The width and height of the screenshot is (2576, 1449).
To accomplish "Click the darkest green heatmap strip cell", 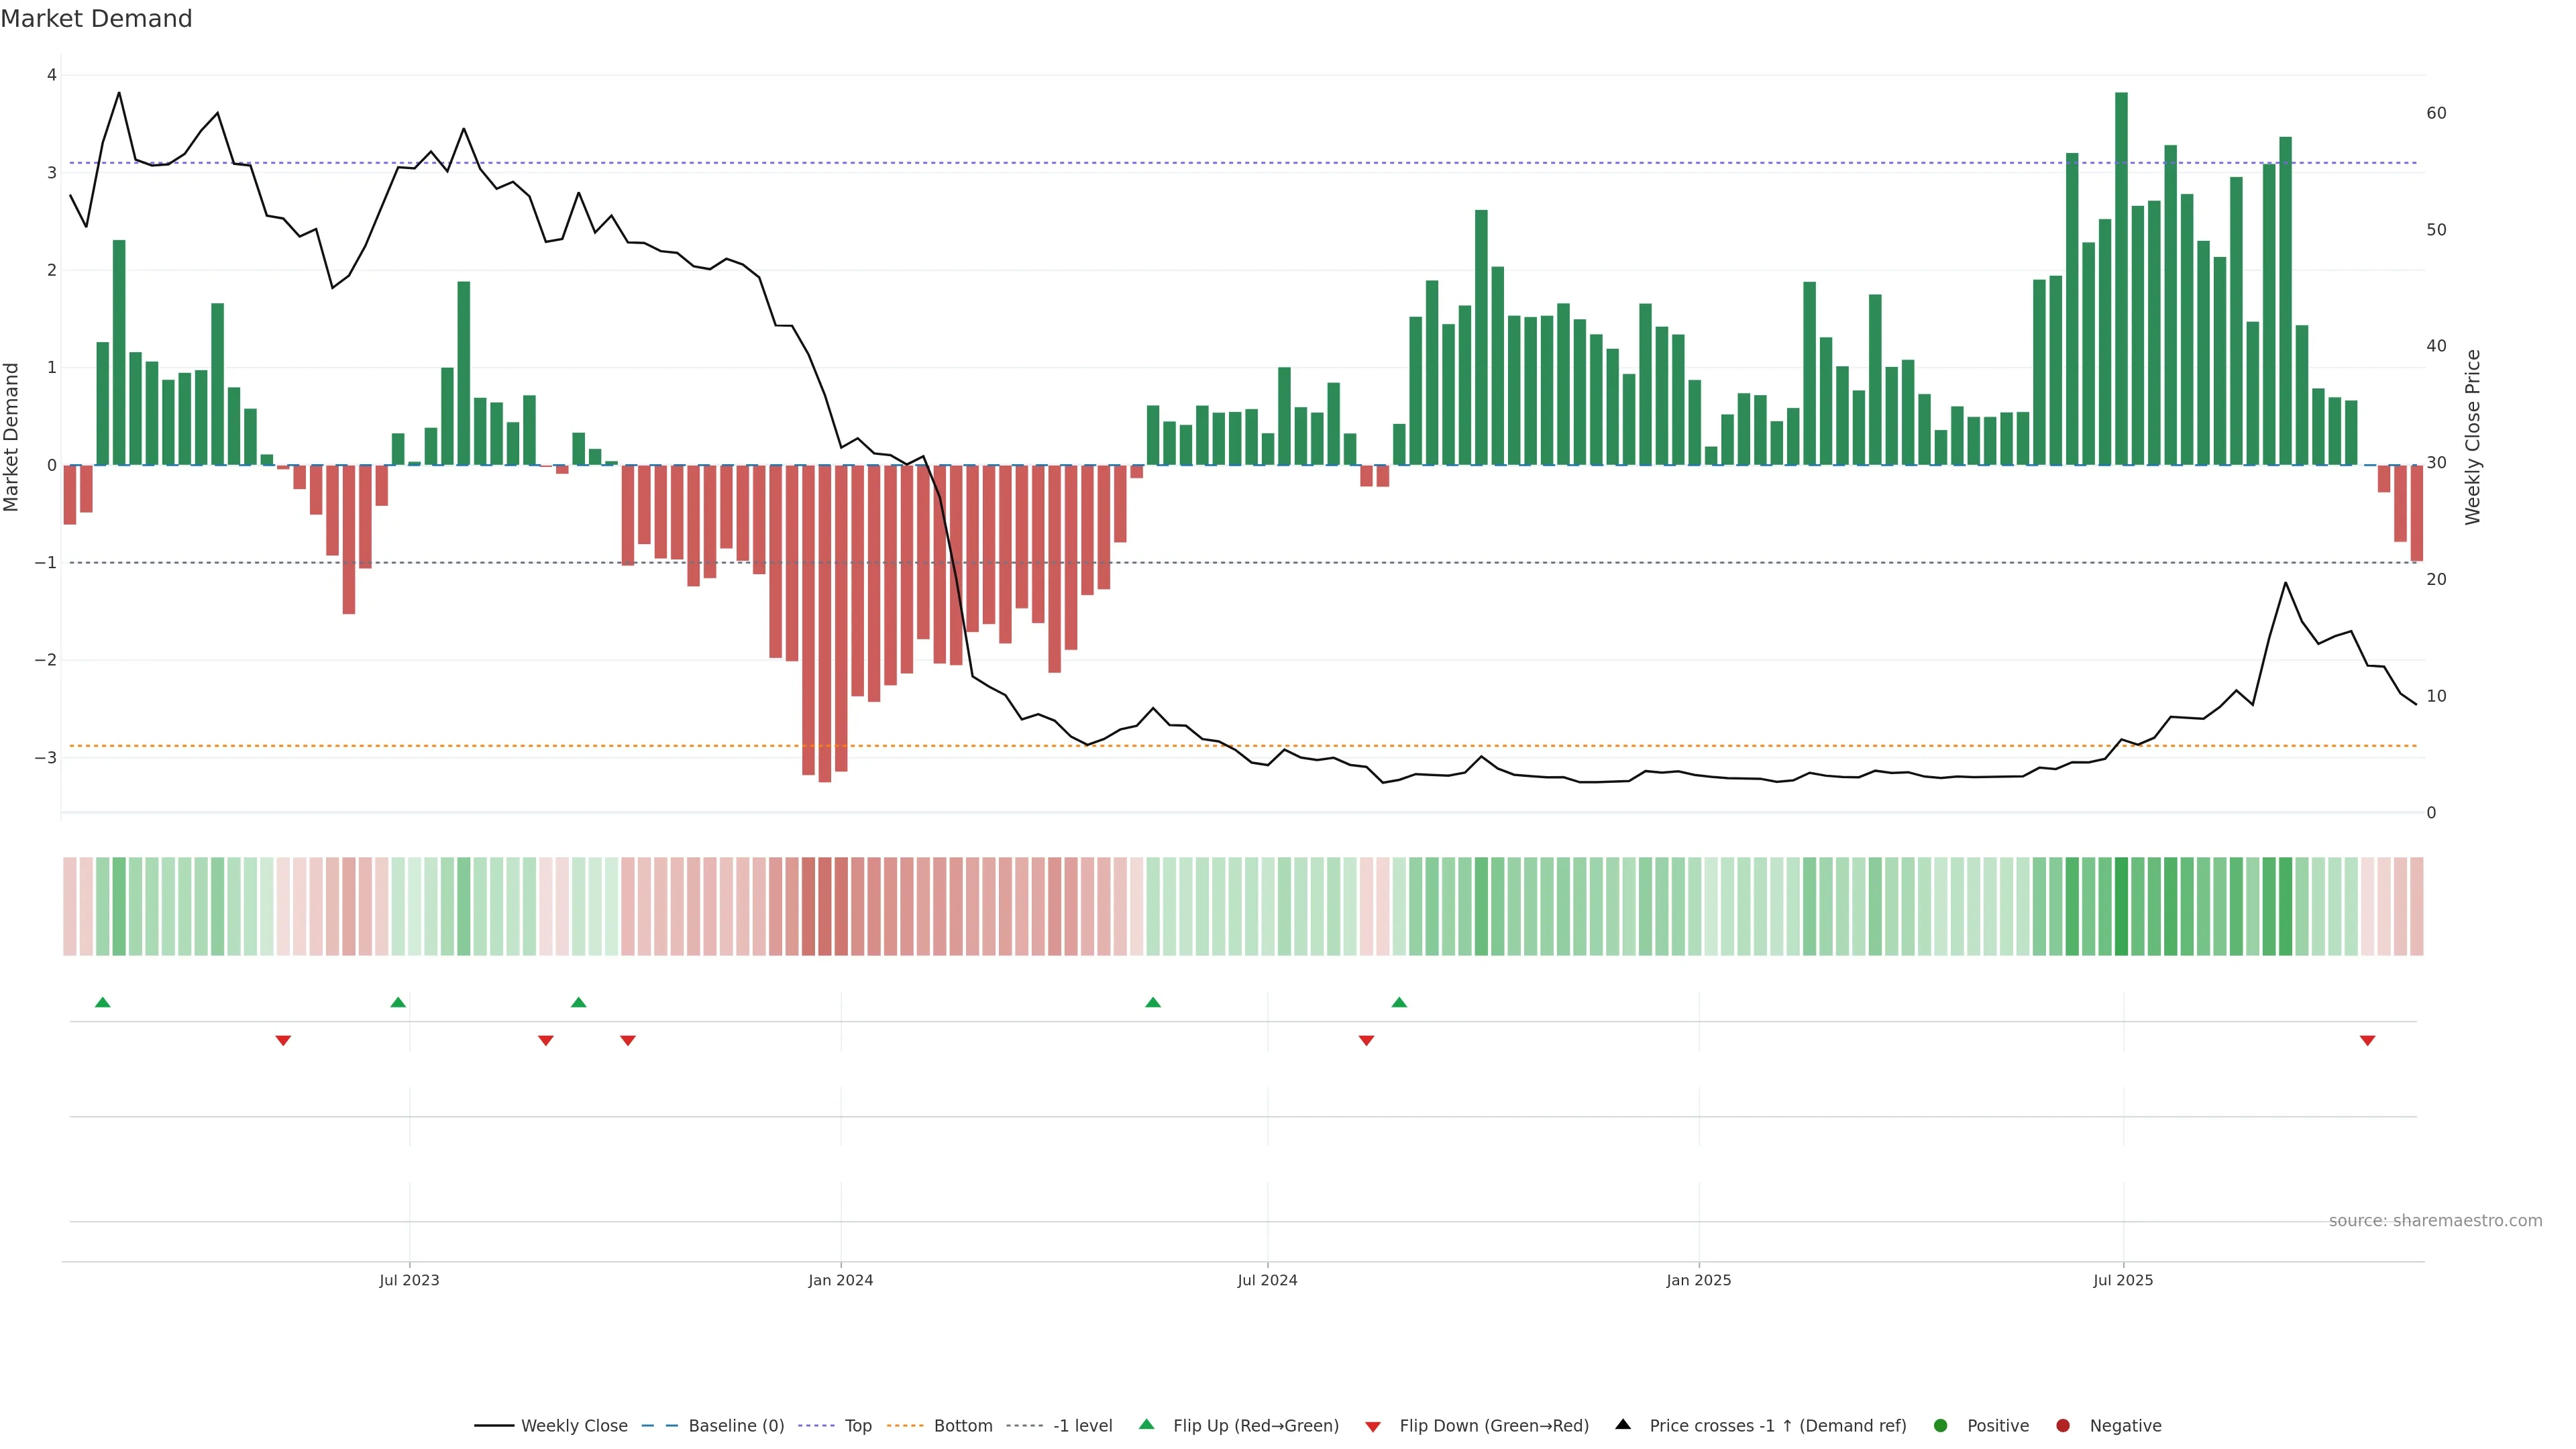I will coord(2121,906).
